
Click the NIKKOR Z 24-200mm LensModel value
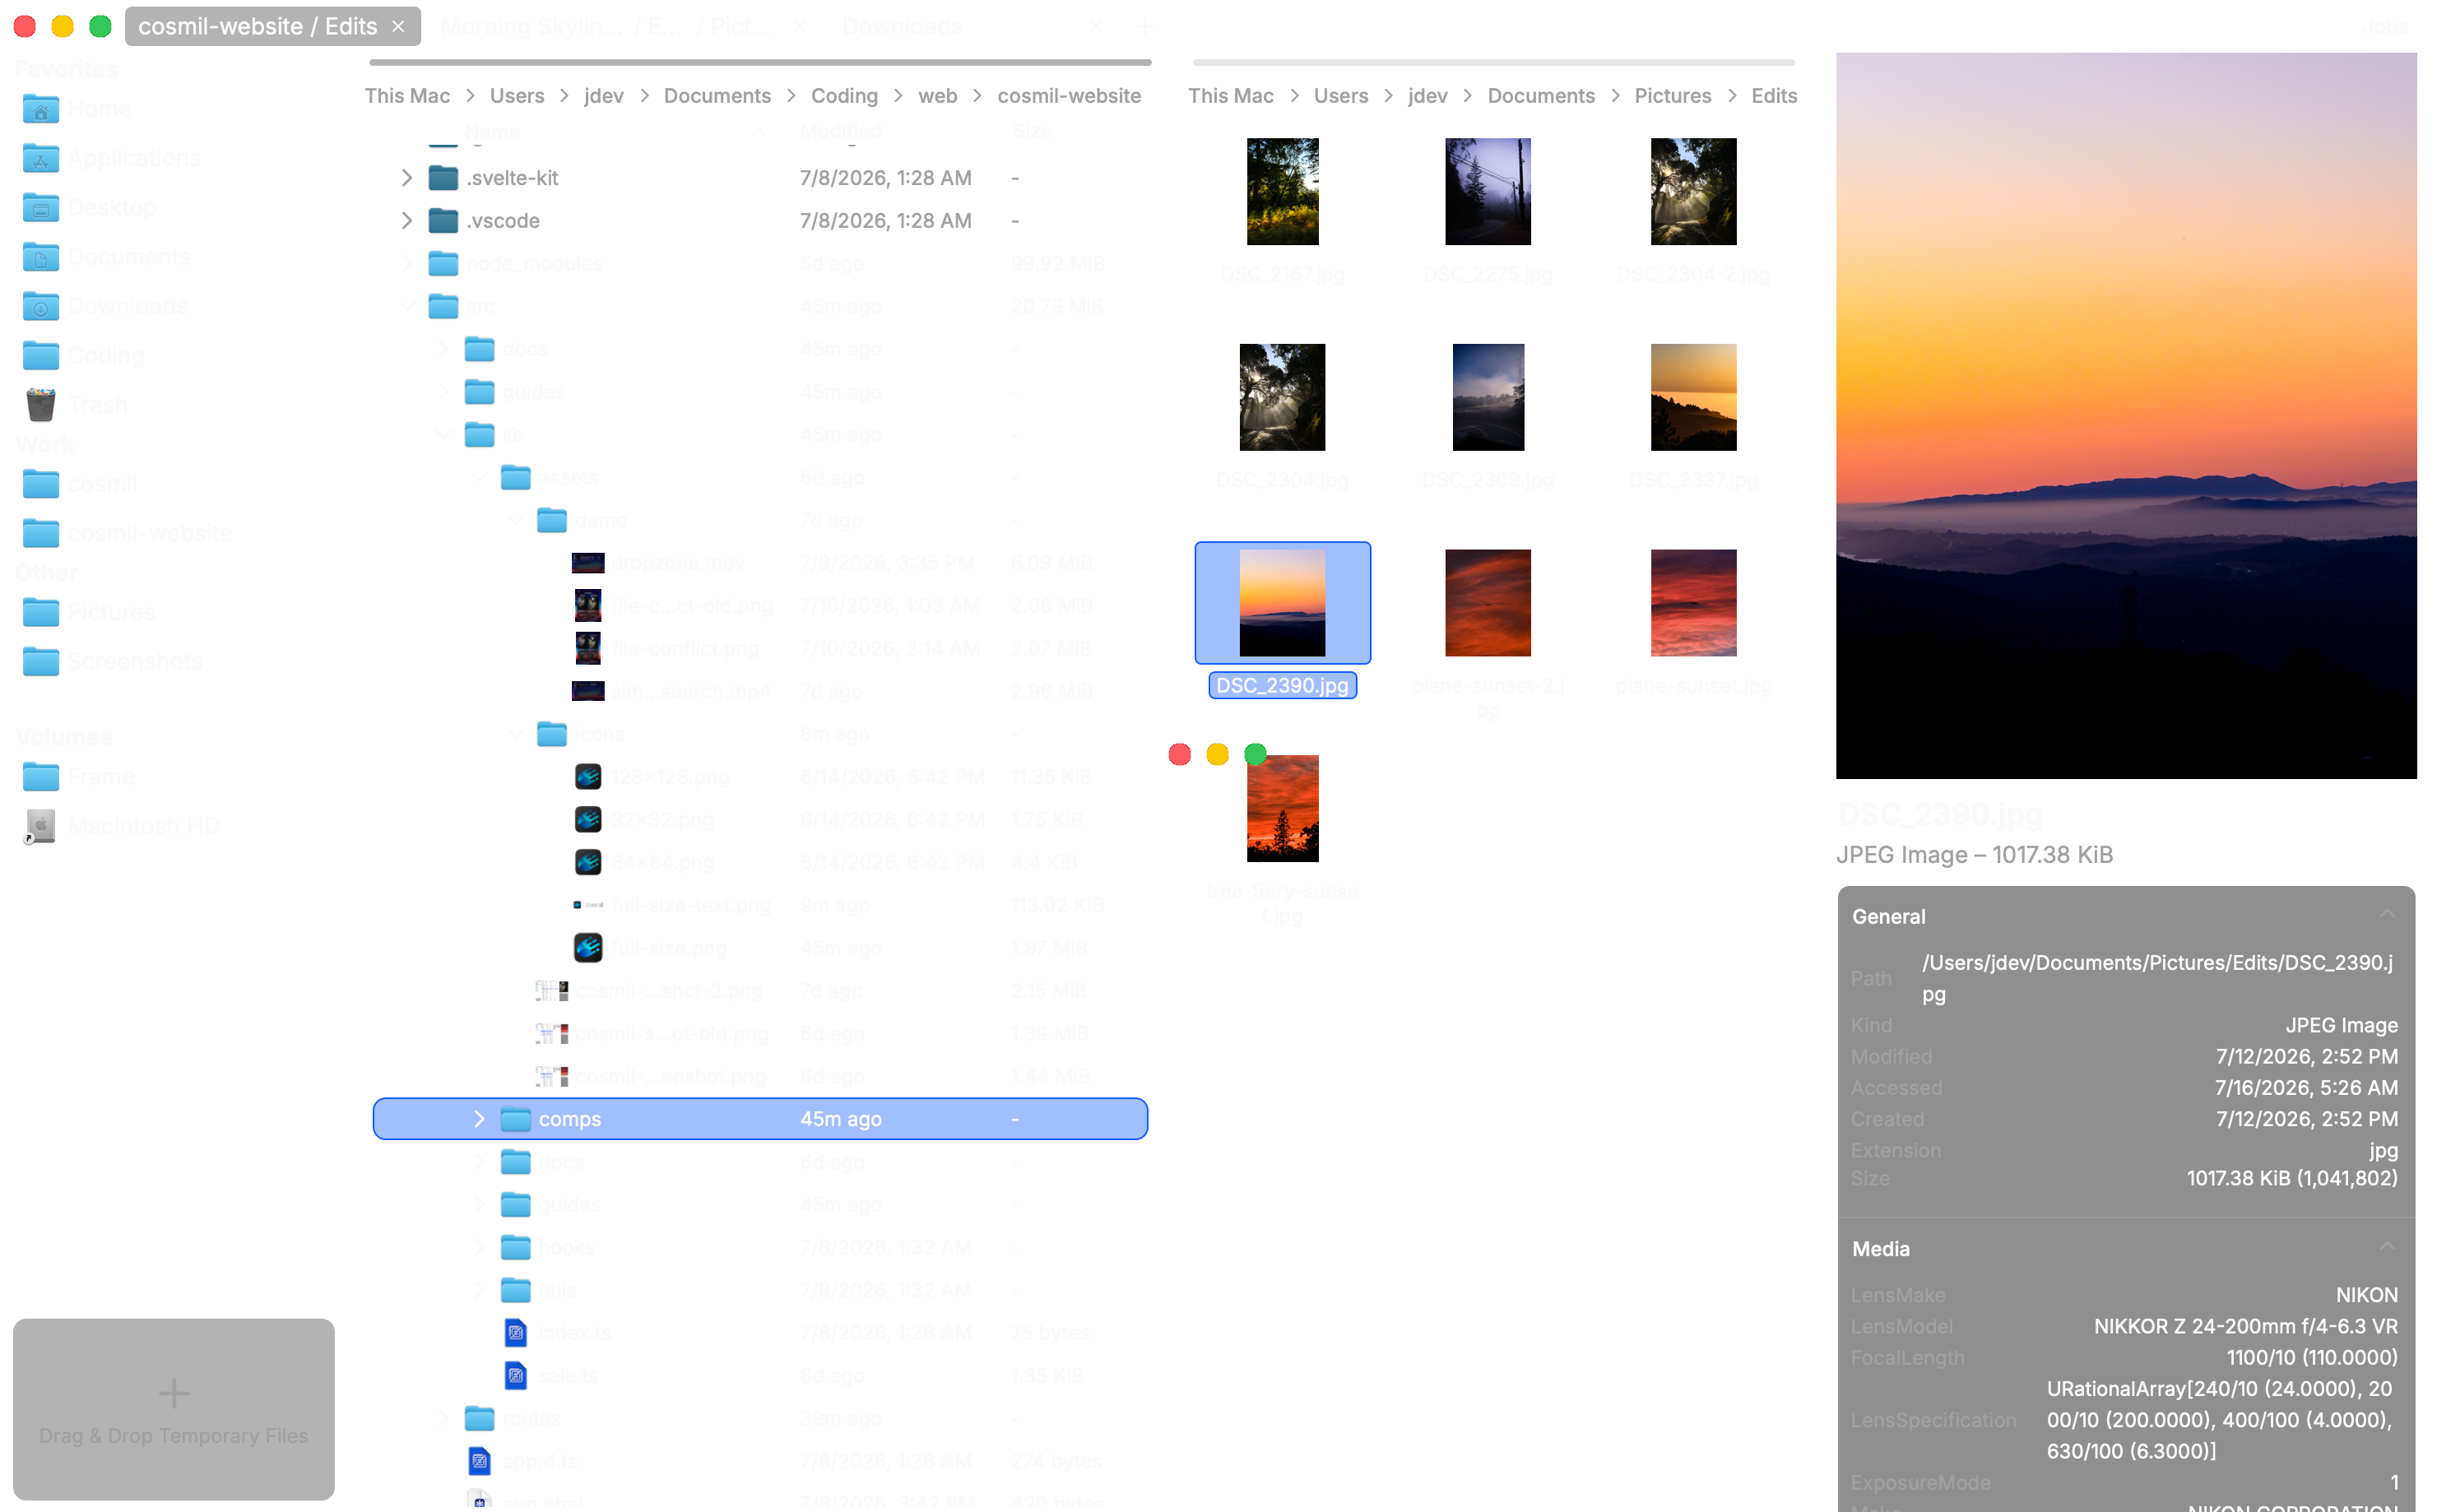(x=2245, y=1326)
